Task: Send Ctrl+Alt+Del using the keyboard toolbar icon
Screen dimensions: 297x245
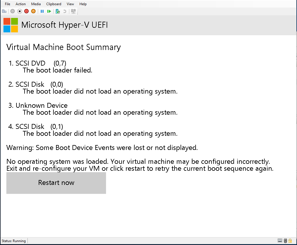Action: tap(4, 11)
